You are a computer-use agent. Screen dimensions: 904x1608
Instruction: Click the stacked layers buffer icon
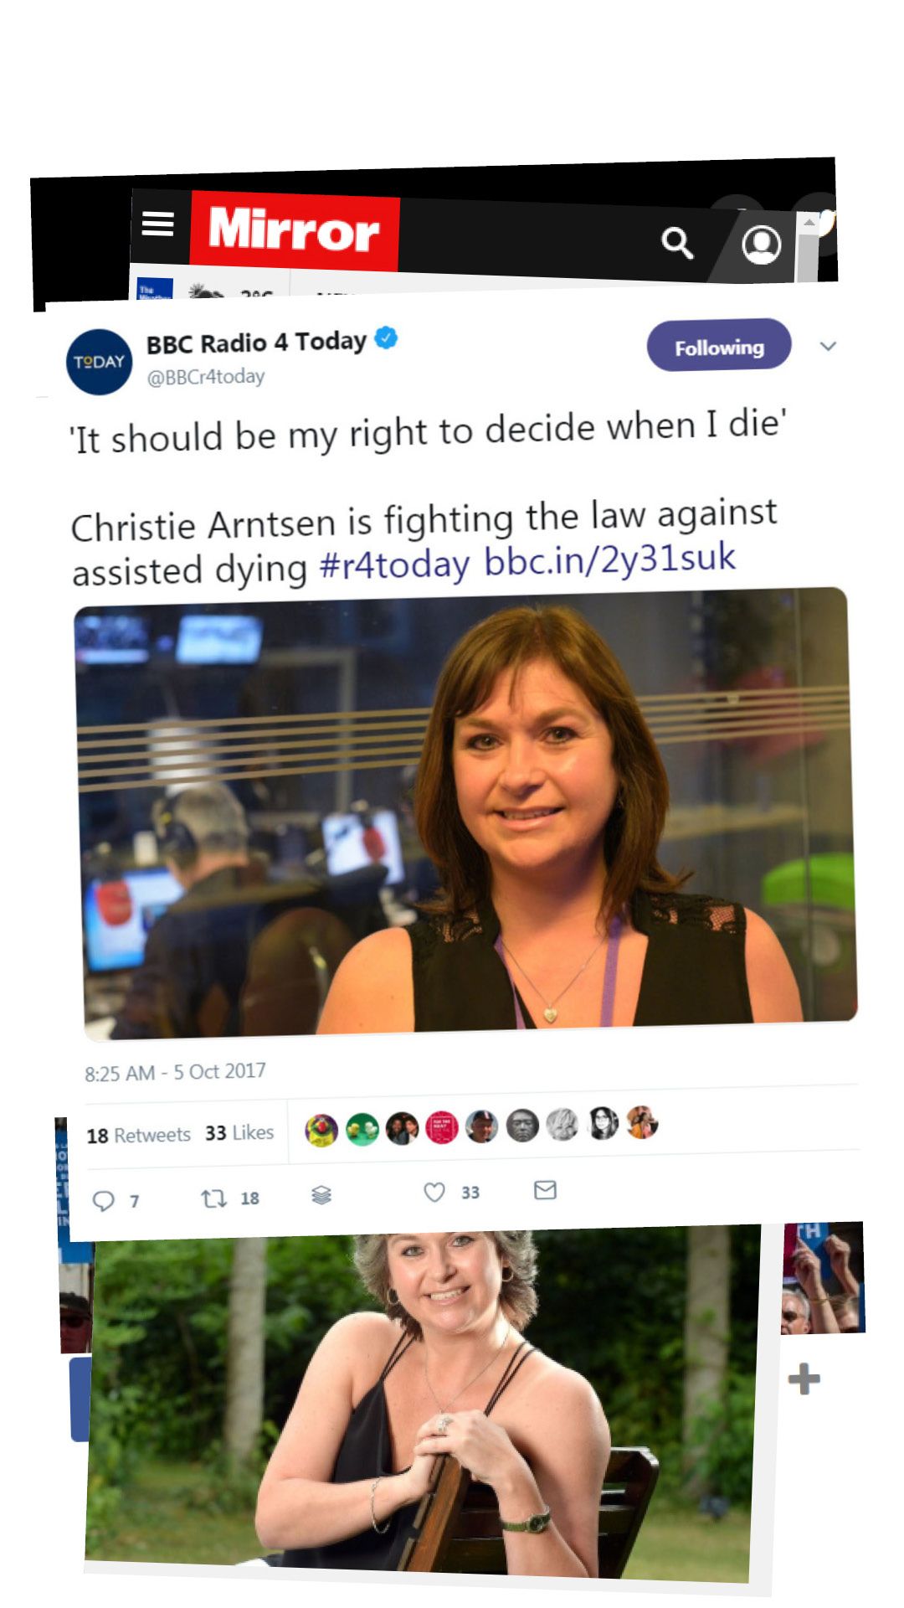pyautogui.click(x=321, y=1195)
